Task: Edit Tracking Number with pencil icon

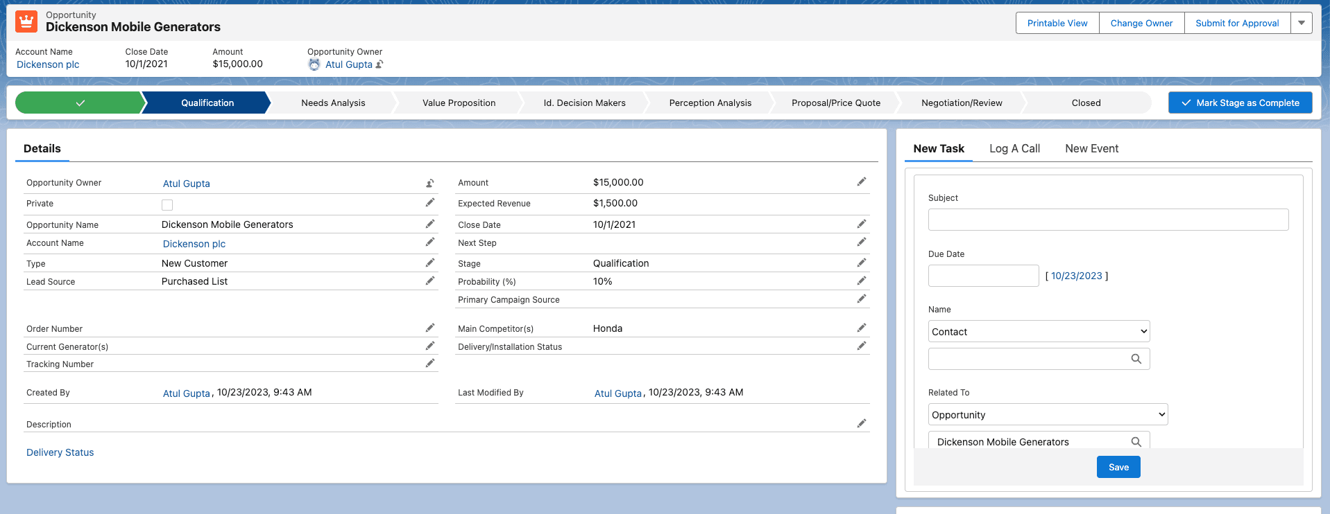Action: pyautogui.click(x=430, y=363)
